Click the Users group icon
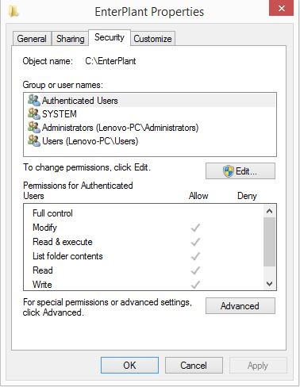This screenshot has width=300, height=387. click(34, 141)
